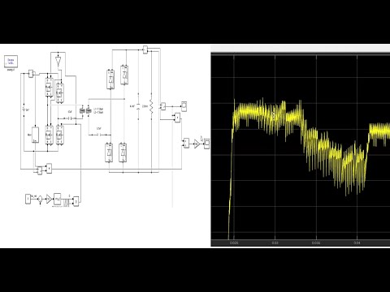Select the powergui block
The width and height of the screenshot is (390, 292).
[x=11, y=62]
